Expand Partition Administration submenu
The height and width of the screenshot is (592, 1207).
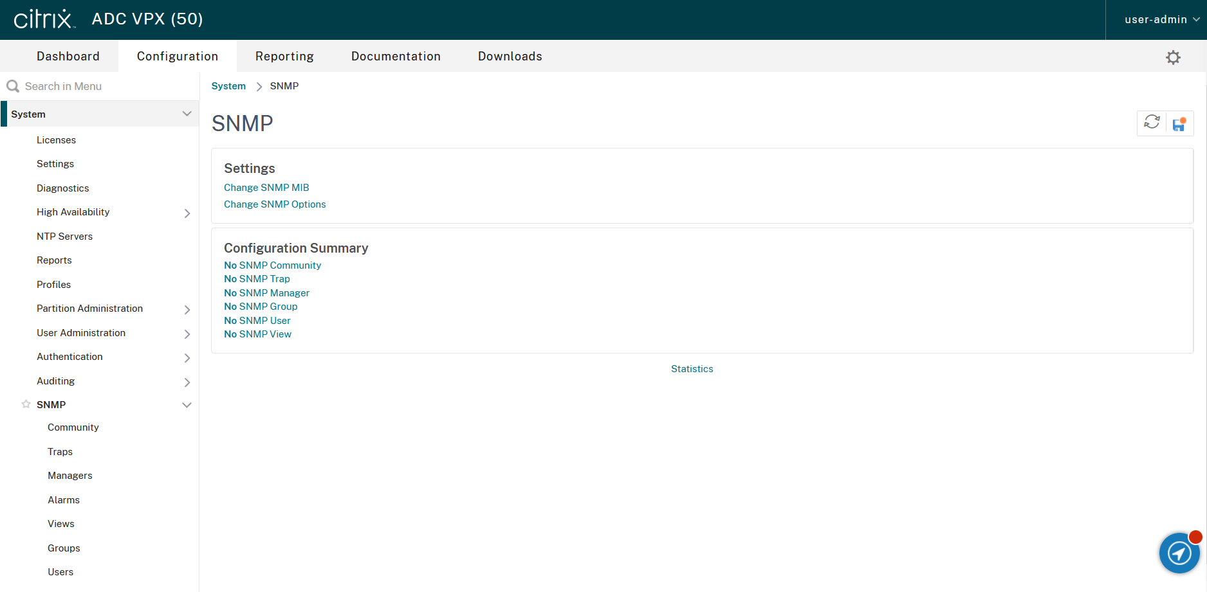coord(187,309)
